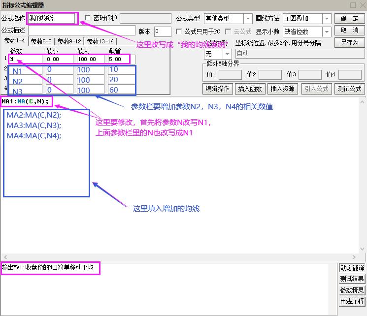Enable the 密码保护 checkbox
The height and width of the screenshot is (316, 367).
click(x=88, y=18)
